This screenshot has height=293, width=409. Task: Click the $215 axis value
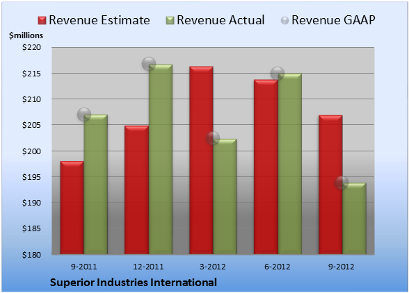tap(31, 74)
